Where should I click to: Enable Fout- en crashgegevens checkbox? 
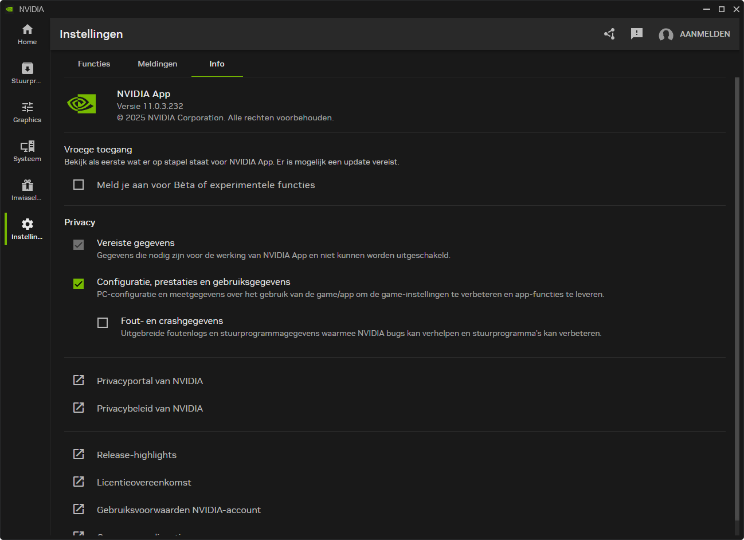click(x=103, y=323)
